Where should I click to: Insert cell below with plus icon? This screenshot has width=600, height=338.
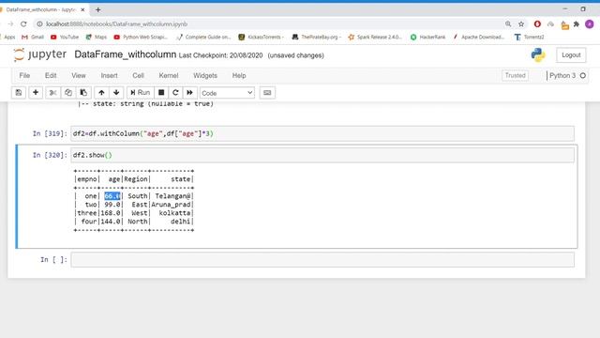[x=36, y=93]
